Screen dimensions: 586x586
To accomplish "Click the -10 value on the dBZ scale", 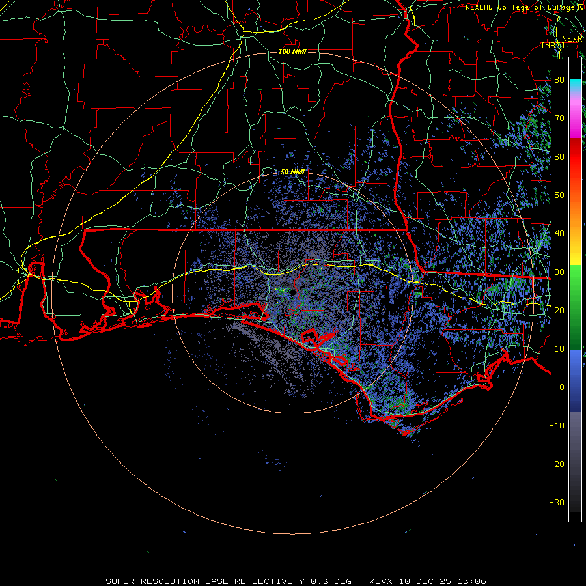I will point(557,426).
